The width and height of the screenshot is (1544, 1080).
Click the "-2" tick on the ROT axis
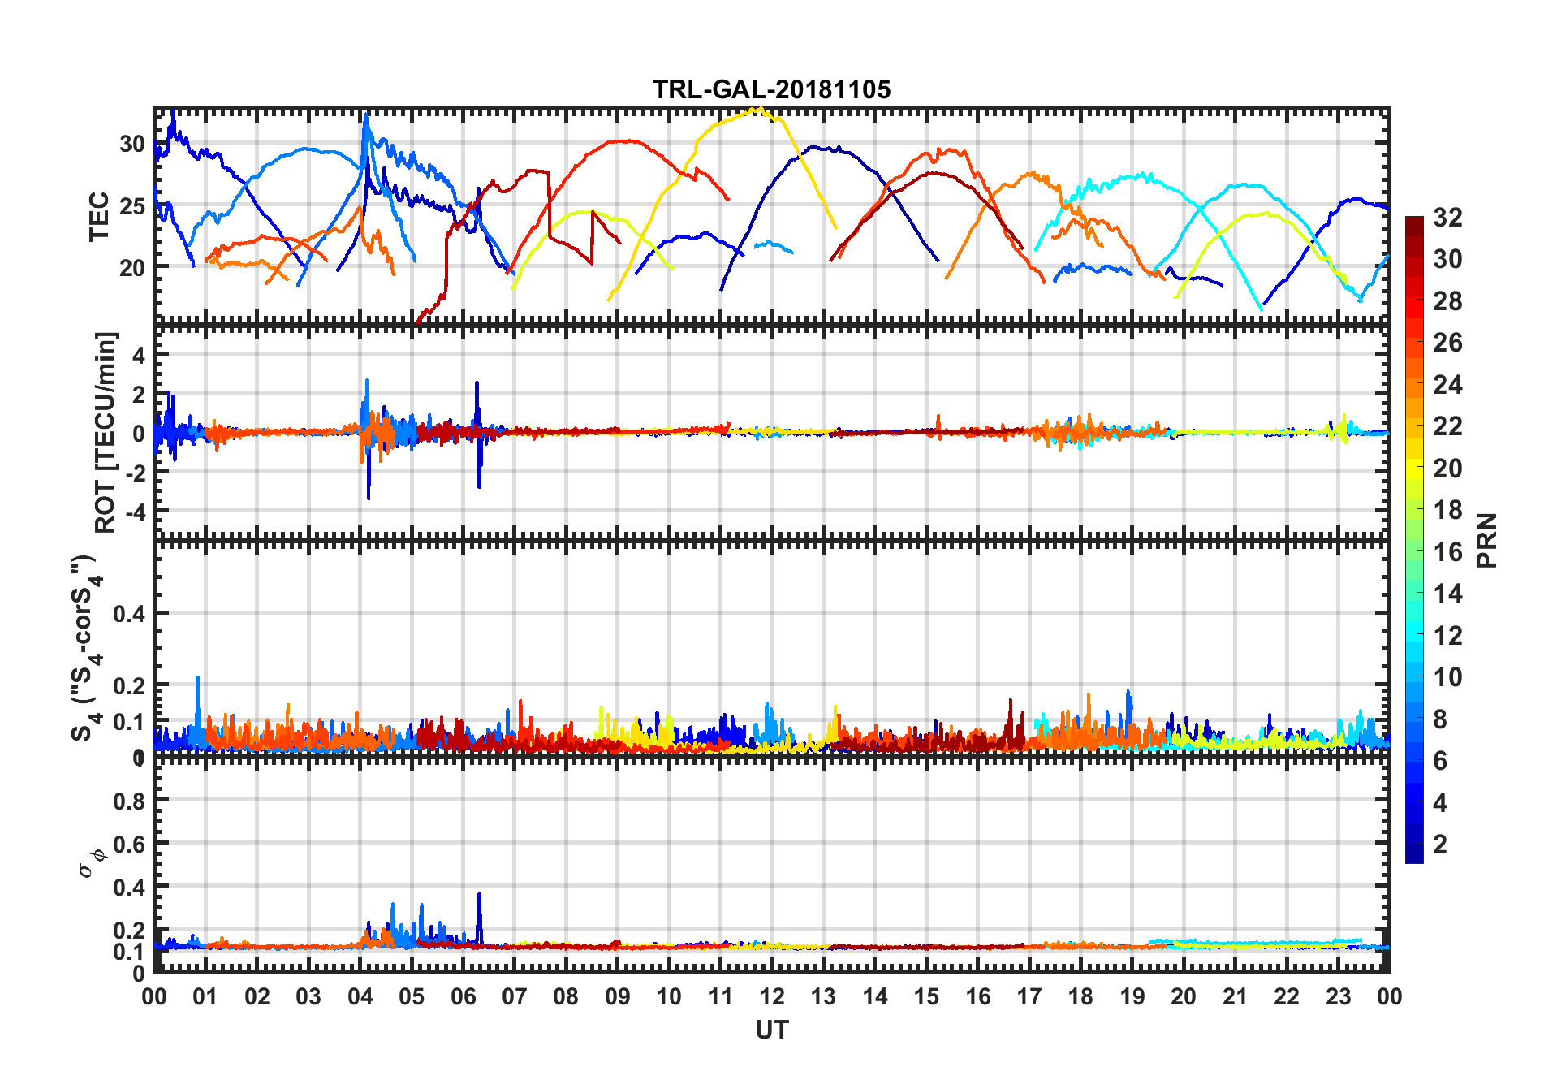pos(135,473)
